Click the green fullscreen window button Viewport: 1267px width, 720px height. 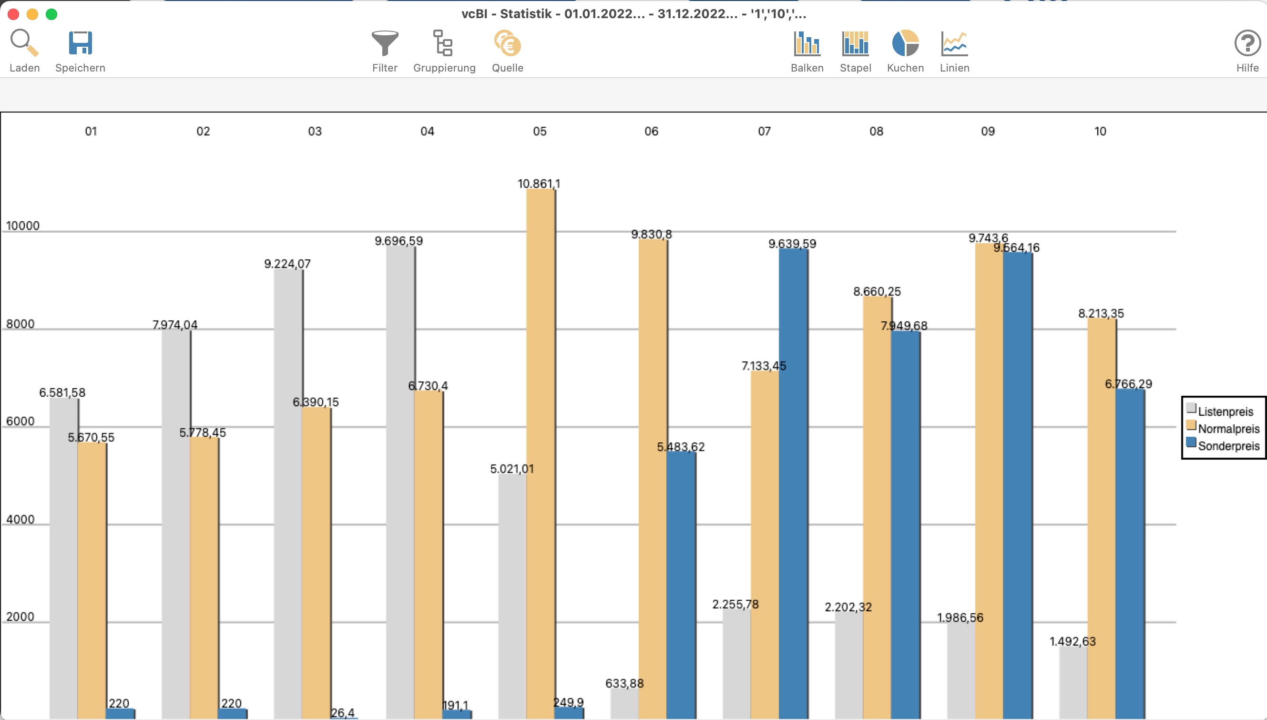[51, 14]
